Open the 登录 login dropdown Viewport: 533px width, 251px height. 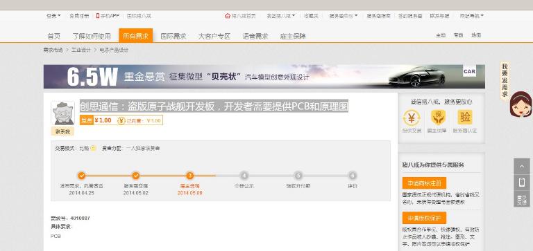(53, 16)
